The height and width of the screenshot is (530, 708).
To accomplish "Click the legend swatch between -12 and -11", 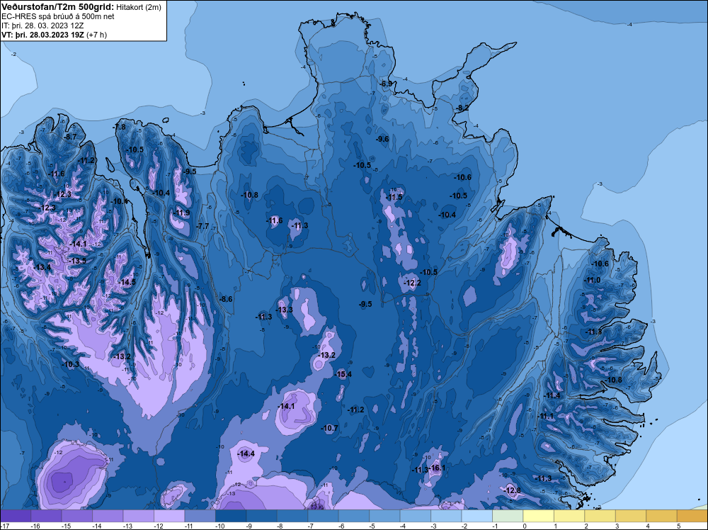I will 169,516.
